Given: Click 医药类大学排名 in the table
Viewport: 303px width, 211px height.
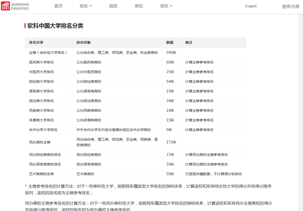Looking at the screenshot, I should tap(42, 62).
